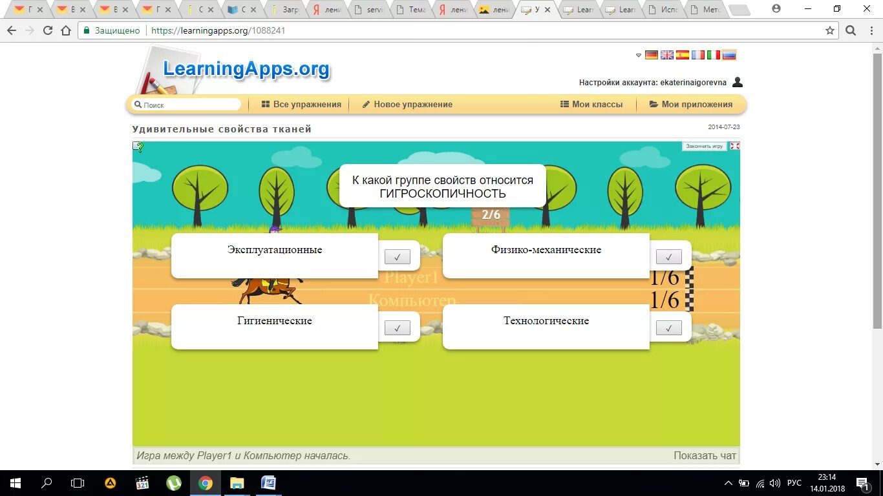Image resolution: width=883 pixels, height=496 pixels.
Task: Select the Технологические answer card
Action: (546, 327)
